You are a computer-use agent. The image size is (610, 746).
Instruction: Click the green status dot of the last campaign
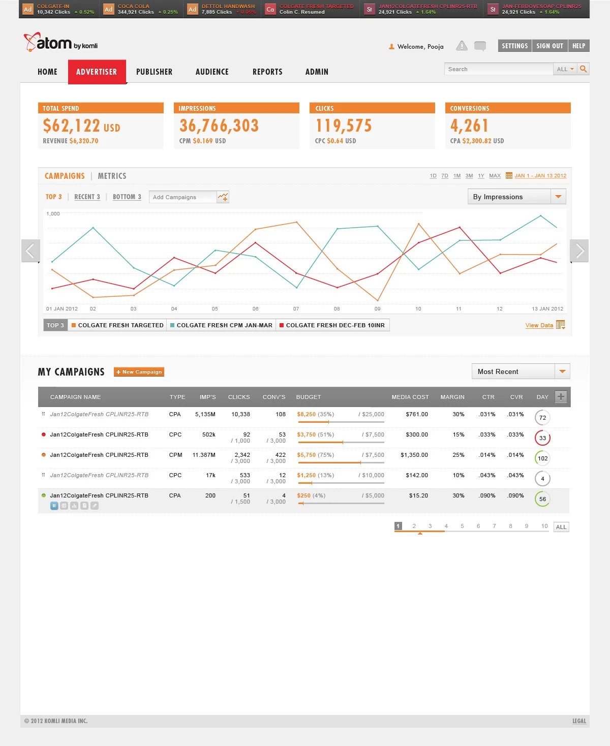44,495
